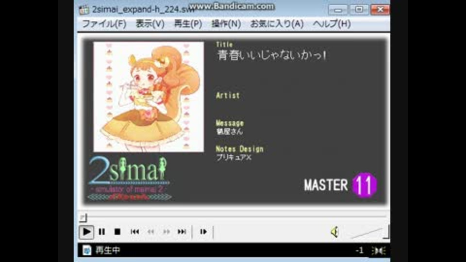Pause playback with the pause button
The width and height of the screenshot is (466, 262).
coord(101,232)
